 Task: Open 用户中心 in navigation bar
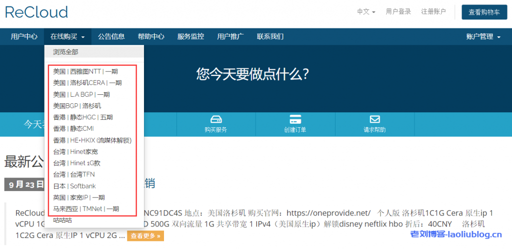coord(24,36)
